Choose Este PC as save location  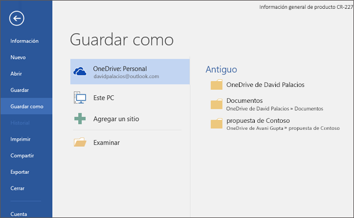pyautogui.click(x=104, y=98)
